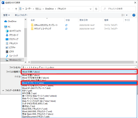This screenshot has height=118, width=138.
Task: Click sync status icon of サウンド レコーディング
Action: (66, 29)
